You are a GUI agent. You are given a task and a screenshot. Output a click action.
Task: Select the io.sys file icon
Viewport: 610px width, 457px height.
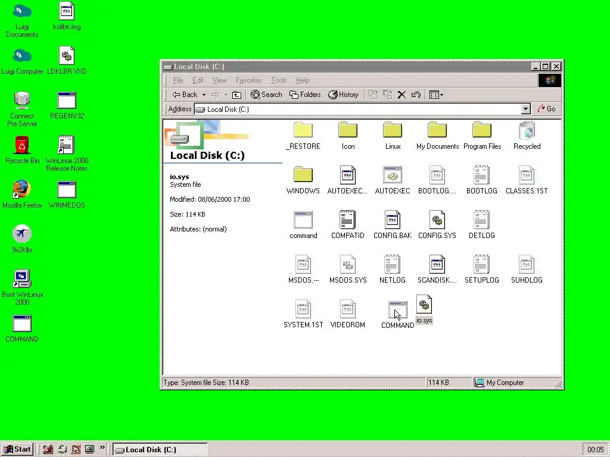point(424,304)
